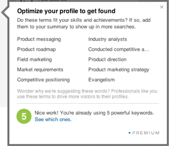Select the 'Evangelism' keyword
The width and height of the screenshot is (169, 146).
102,80
